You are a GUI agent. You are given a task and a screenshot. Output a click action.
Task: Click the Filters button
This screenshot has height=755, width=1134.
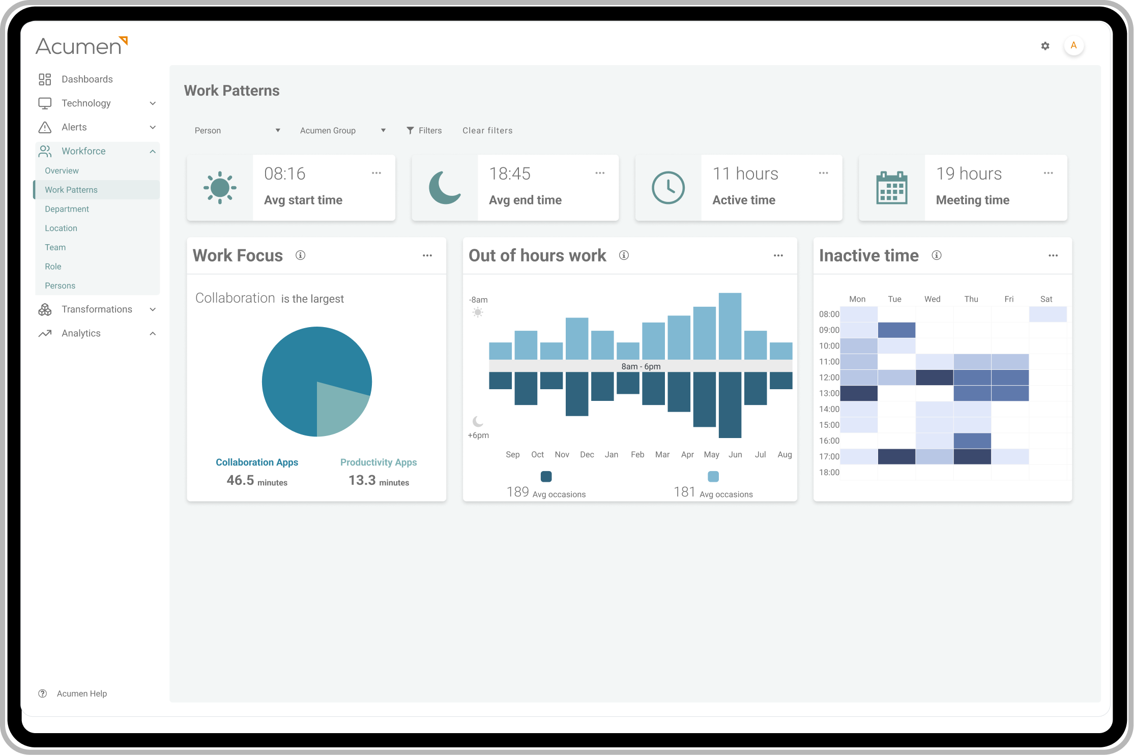click(424, 131)
